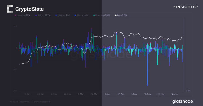Click the INSIGHTS label
This screenshot has width=203, height=106.
186,7
